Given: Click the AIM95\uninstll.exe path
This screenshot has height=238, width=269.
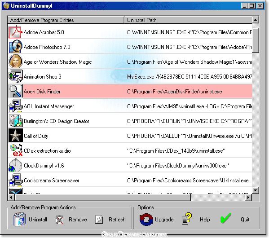Looking at the screenshot, I should point(190,106).
